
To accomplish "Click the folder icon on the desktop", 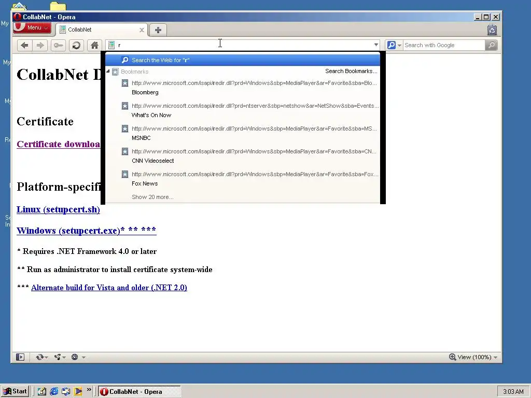I will 58,6.
